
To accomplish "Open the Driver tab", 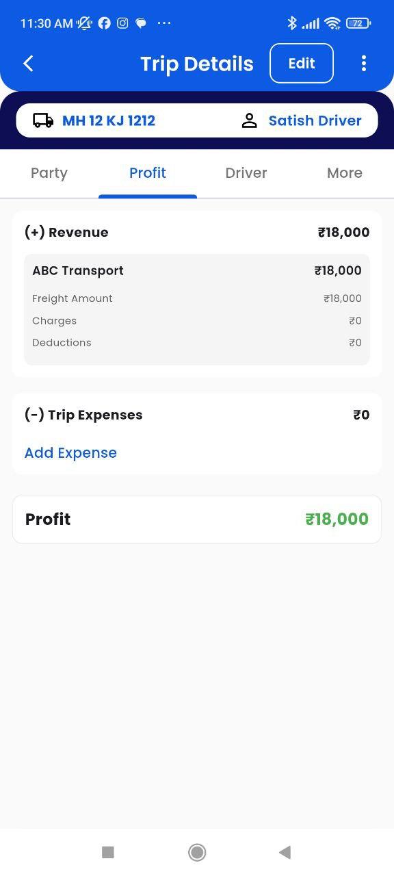I will 246,172.
